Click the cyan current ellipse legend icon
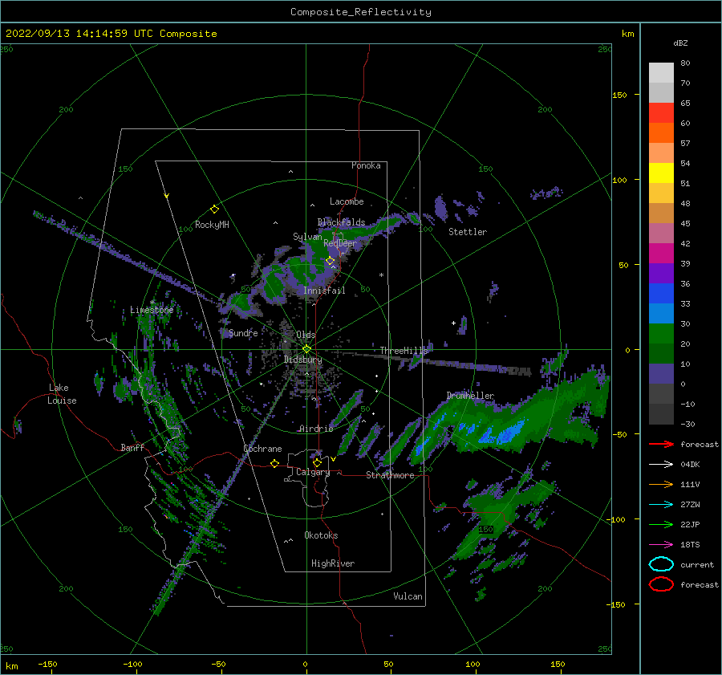This screenshot has height=675, width=722. click(661, 564)
